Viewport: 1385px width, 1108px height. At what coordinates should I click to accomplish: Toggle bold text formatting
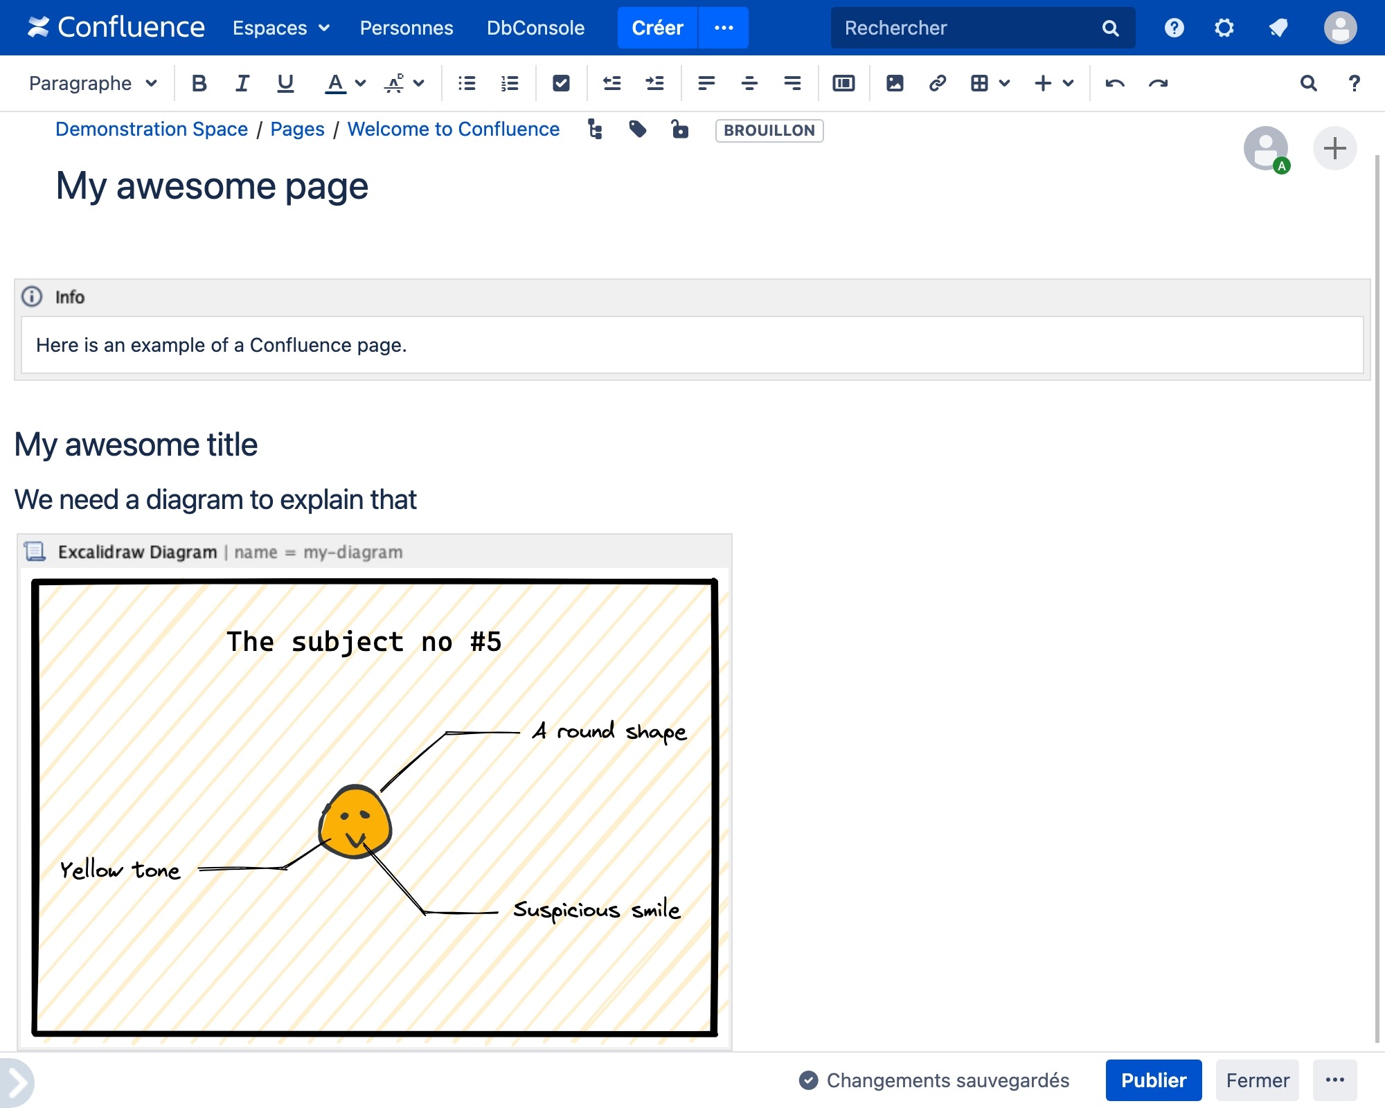[199, 83]
